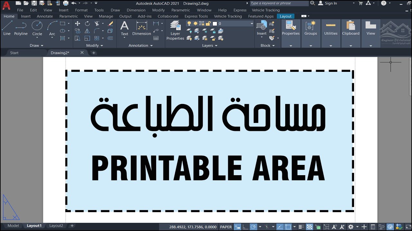
Task: Click the Autodesk App Store cart icon
Action: 360,3
